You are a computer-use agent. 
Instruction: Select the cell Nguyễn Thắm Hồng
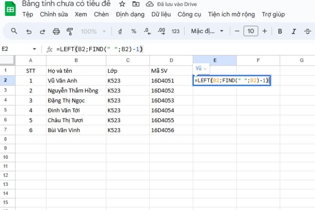[76, 90]
